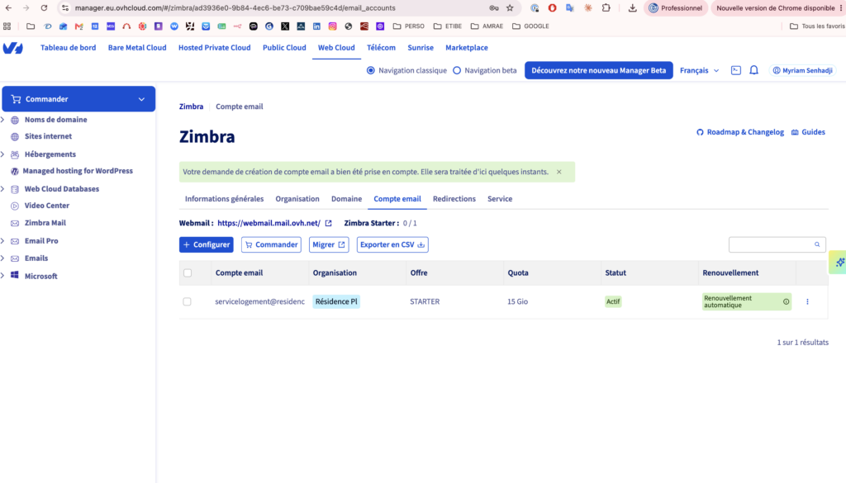Open Bare Metal Cloud menu

pos(137,47)
